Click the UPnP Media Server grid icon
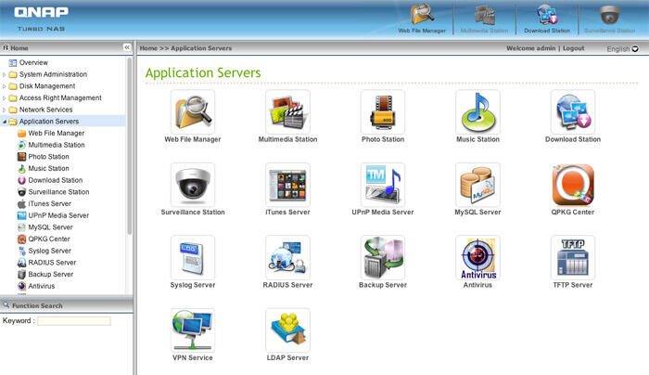This screenshot has height=375, width=649. pos(383,185)
